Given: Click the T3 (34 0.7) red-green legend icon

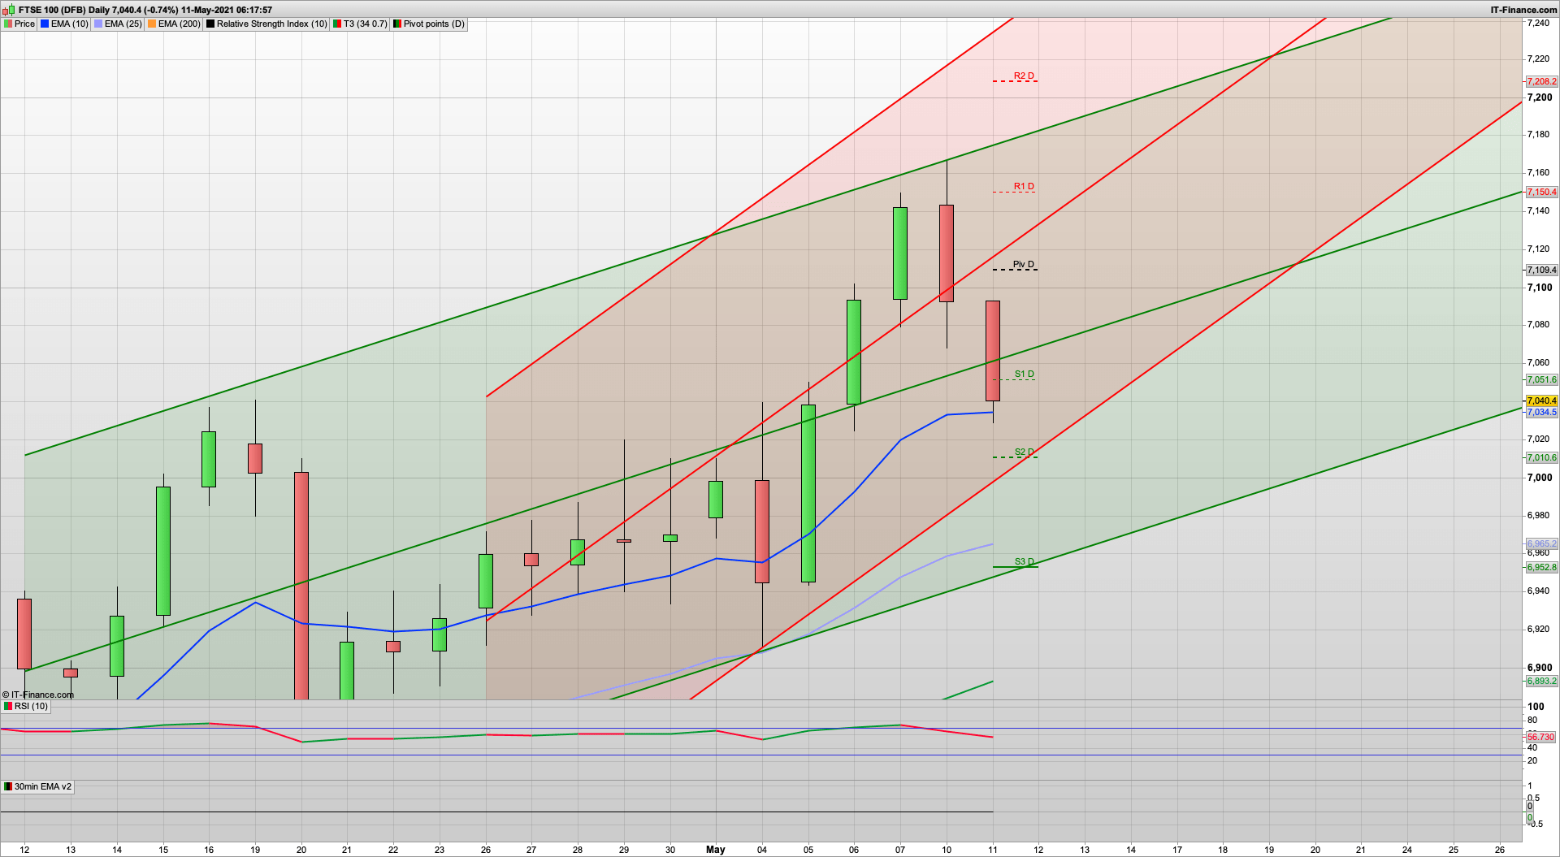Looking at the screenshot, I should click(x=339, y=24).
